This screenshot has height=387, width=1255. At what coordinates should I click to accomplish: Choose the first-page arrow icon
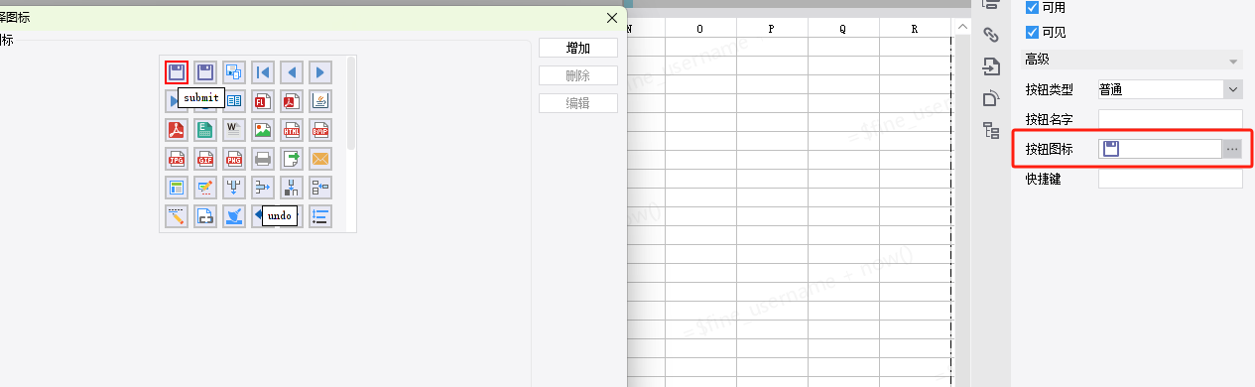263,71
